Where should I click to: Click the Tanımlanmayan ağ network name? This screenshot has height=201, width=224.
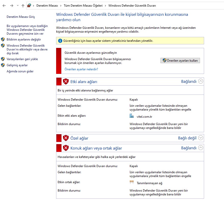coord(150,183)
